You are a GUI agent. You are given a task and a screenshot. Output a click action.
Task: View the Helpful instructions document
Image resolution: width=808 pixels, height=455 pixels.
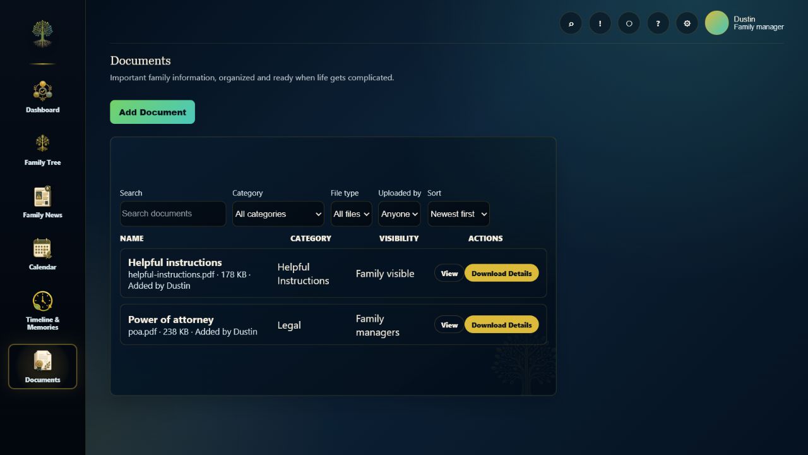(x=449, y=273)
